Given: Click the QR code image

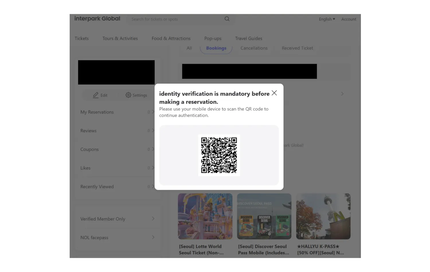Looking at the screenshot, I should pos(219,155).
